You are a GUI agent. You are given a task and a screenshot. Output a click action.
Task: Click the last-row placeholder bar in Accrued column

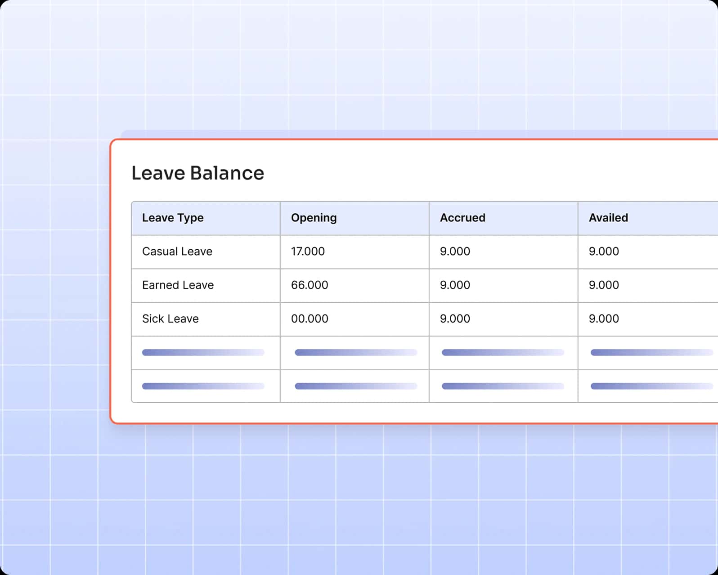503,386
